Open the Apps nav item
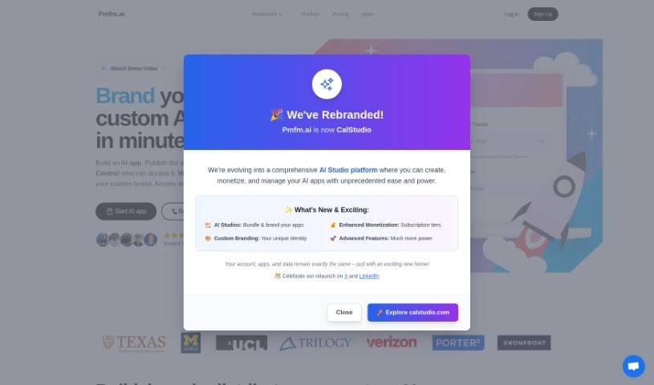This screenshot has height=385, width=654. point(368,14)
